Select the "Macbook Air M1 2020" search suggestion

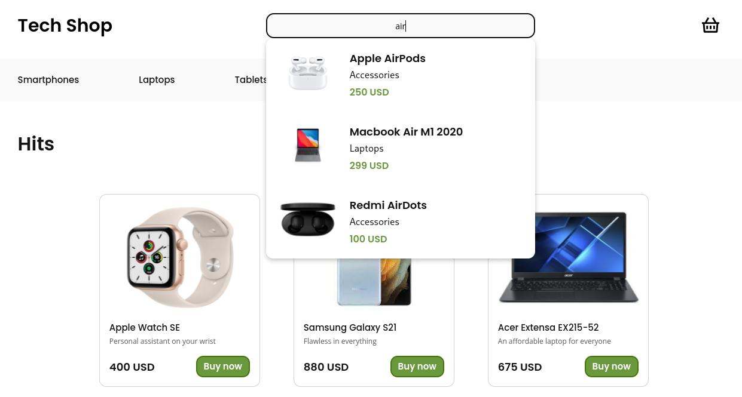tap(406, 132)
